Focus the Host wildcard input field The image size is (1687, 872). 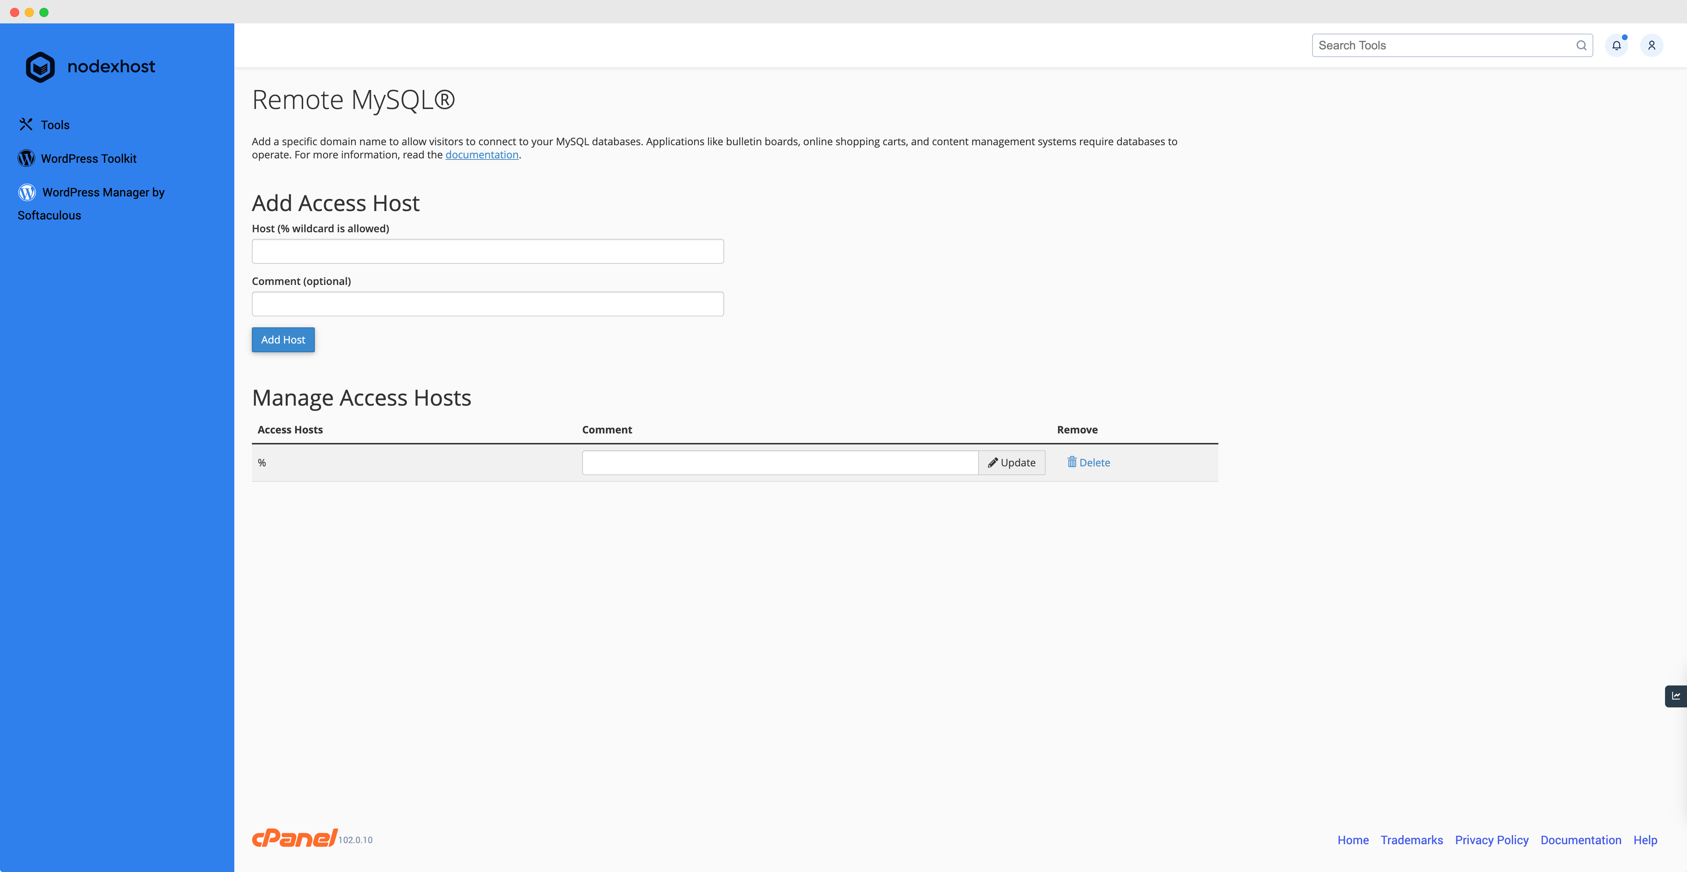tap(488, 251)
